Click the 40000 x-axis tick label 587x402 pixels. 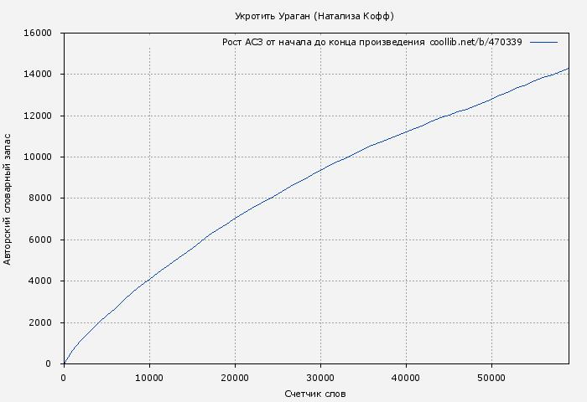(x=406, y=378)
